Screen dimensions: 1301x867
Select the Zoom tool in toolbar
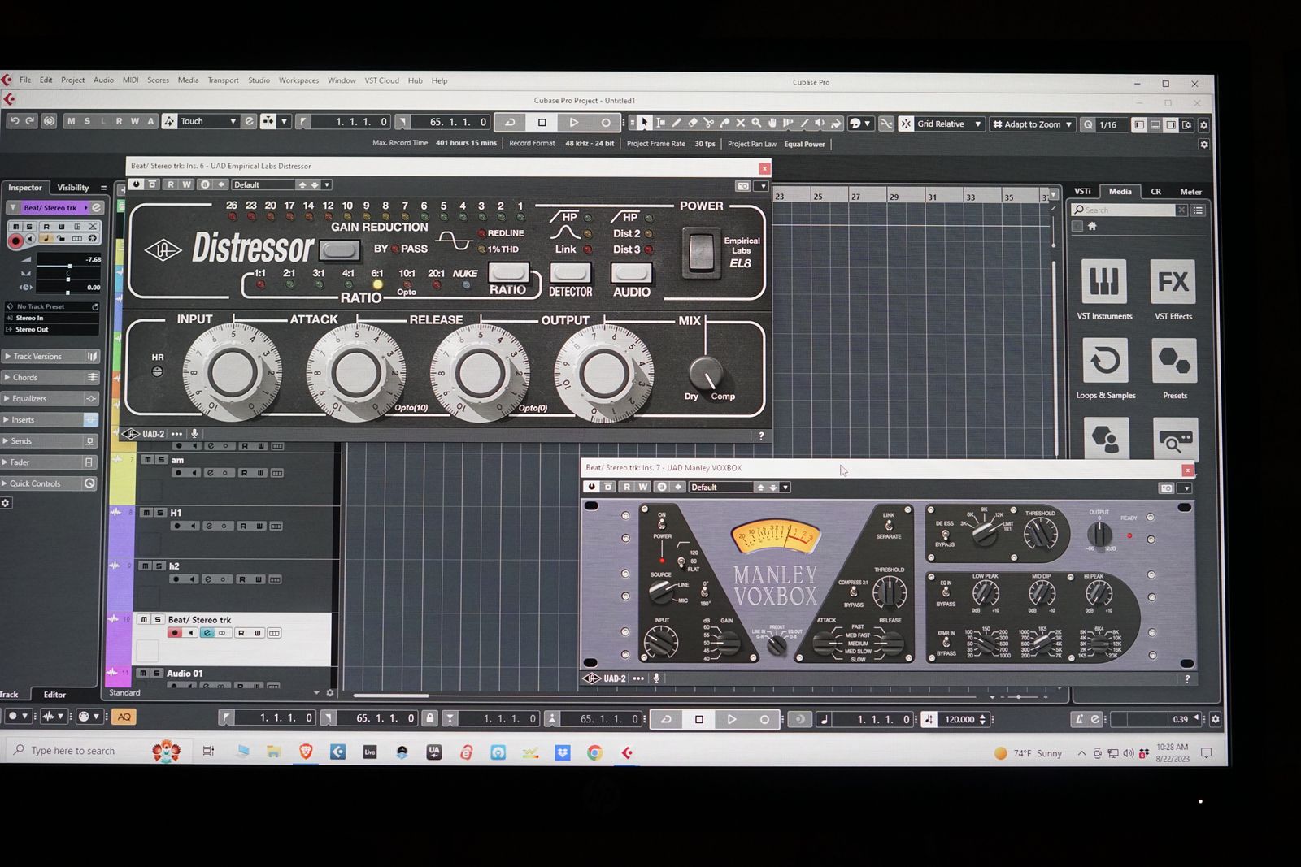pos(756,124)
